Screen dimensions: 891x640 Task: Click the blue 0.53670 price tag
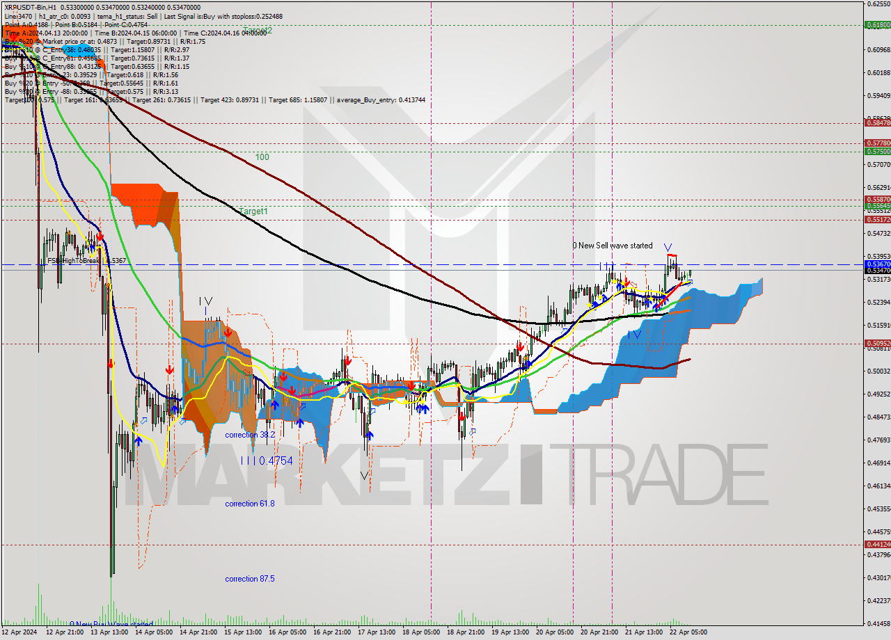click(x=877, y=264)
